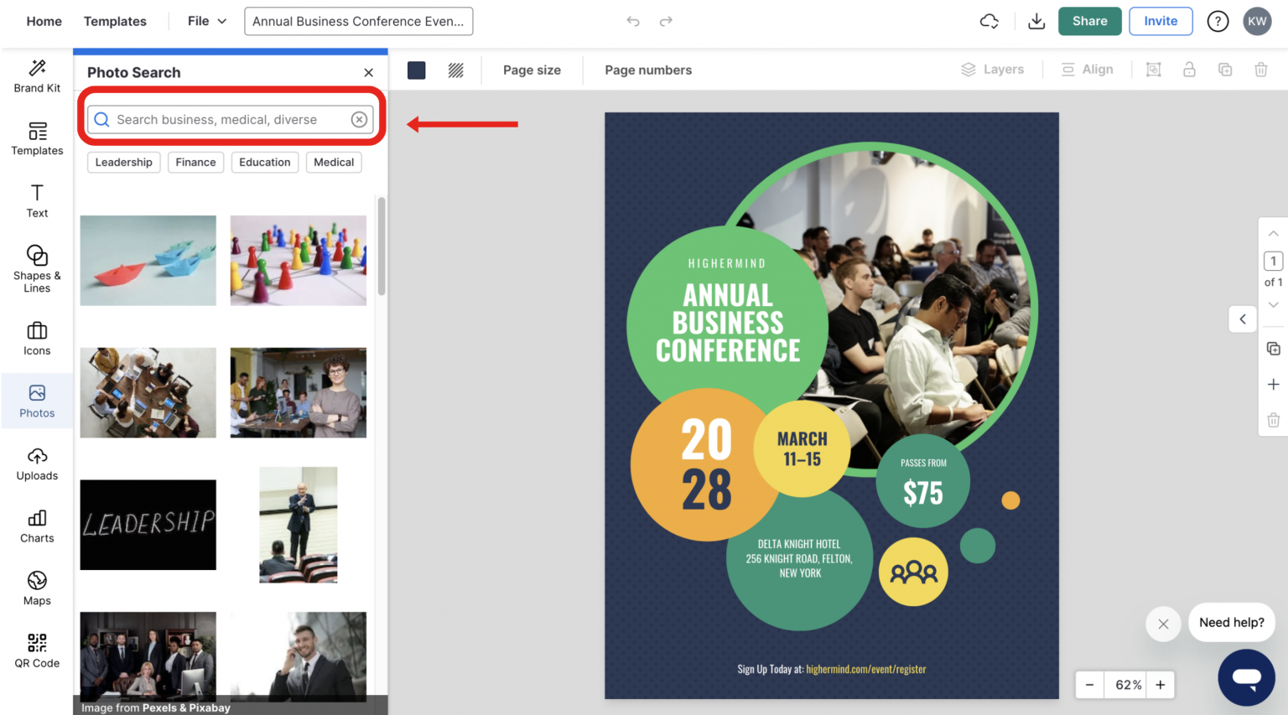Open the Charts sidebar panel
1288x715 pixels.
click(37, 526)
